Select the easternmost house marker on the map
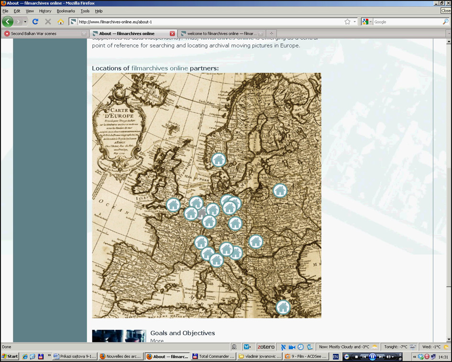Image resolution: width=452 pixels, height=362 pixels. pyautogui.click(x=280, y=191)
